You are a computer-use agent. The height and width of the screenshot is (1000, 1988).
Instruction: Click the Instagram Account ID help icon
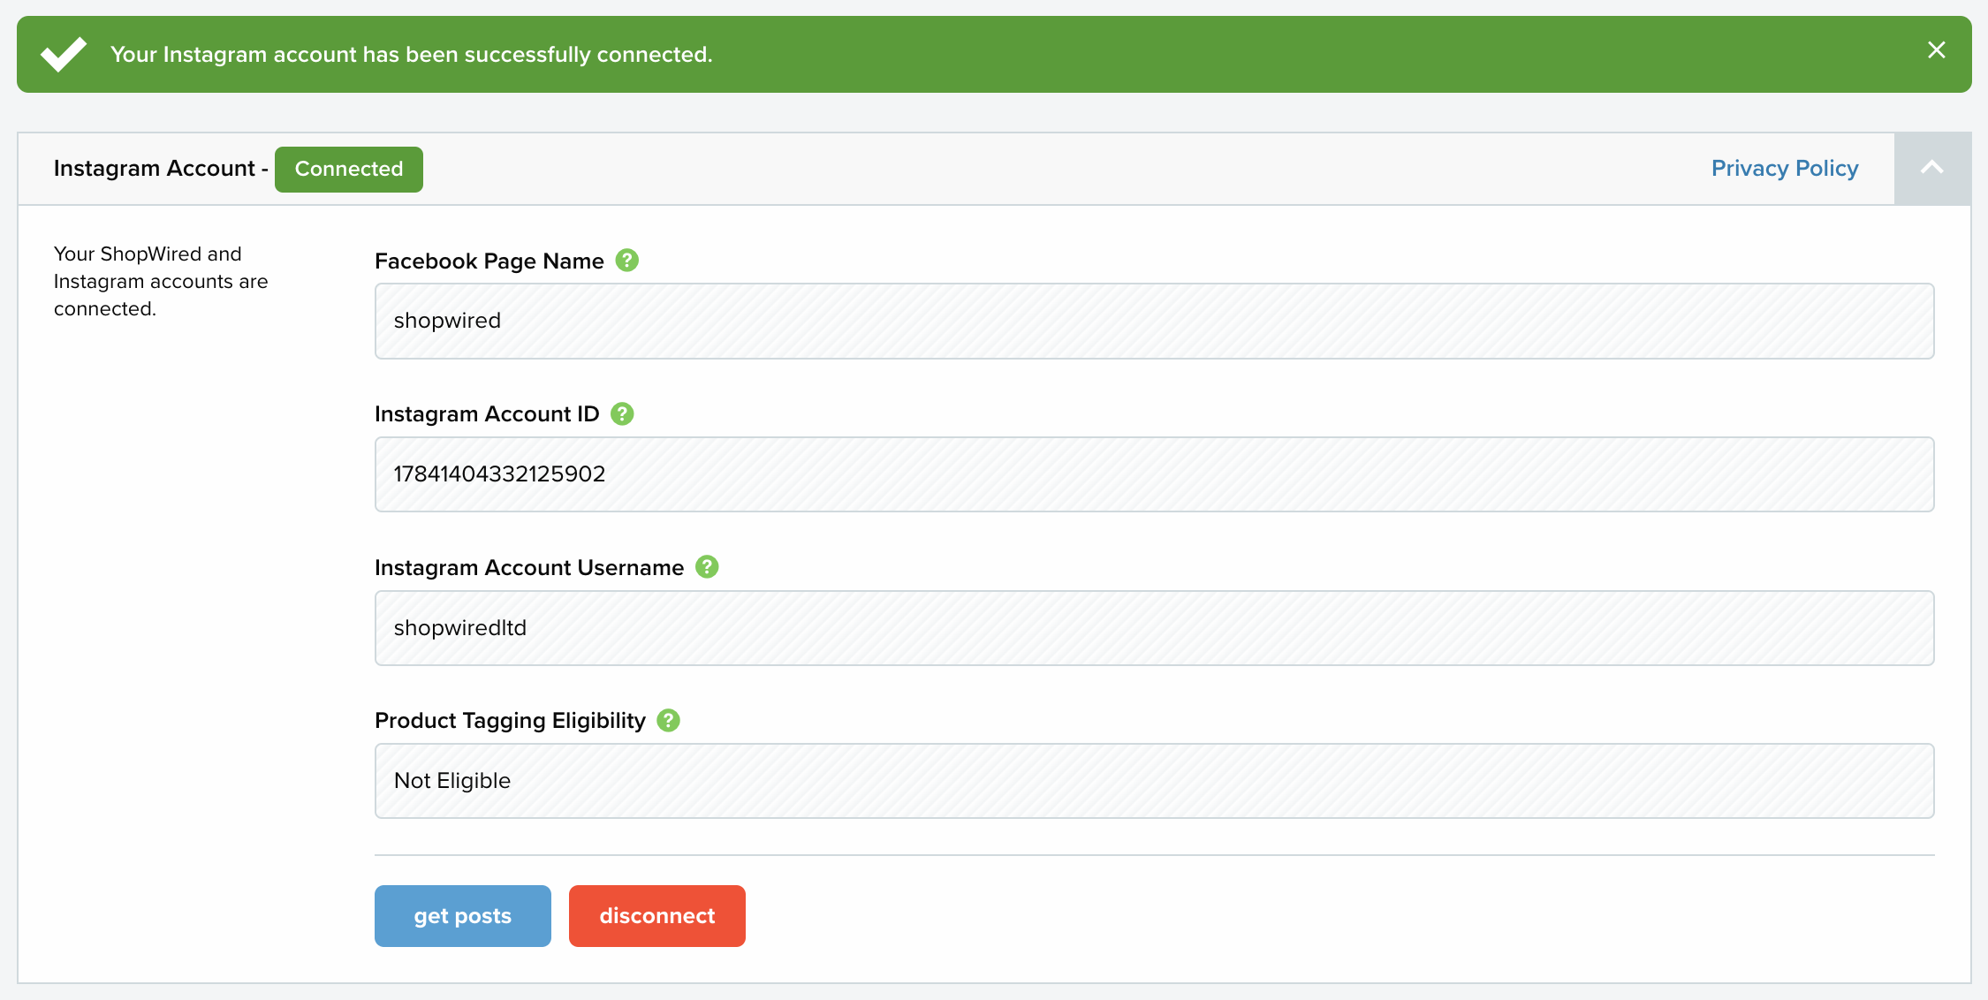[622, 413]
